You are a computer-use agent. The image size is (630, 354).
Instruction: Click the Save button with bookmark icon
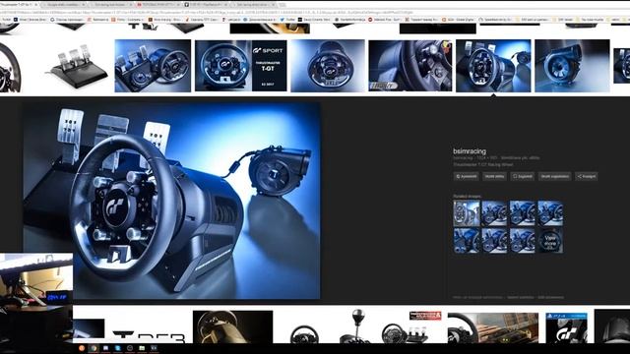pos(523,176)
